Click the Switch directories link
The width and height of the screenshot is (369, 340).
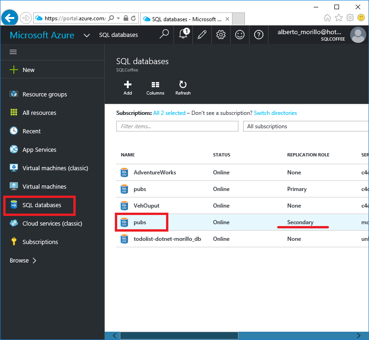(275, 113)
